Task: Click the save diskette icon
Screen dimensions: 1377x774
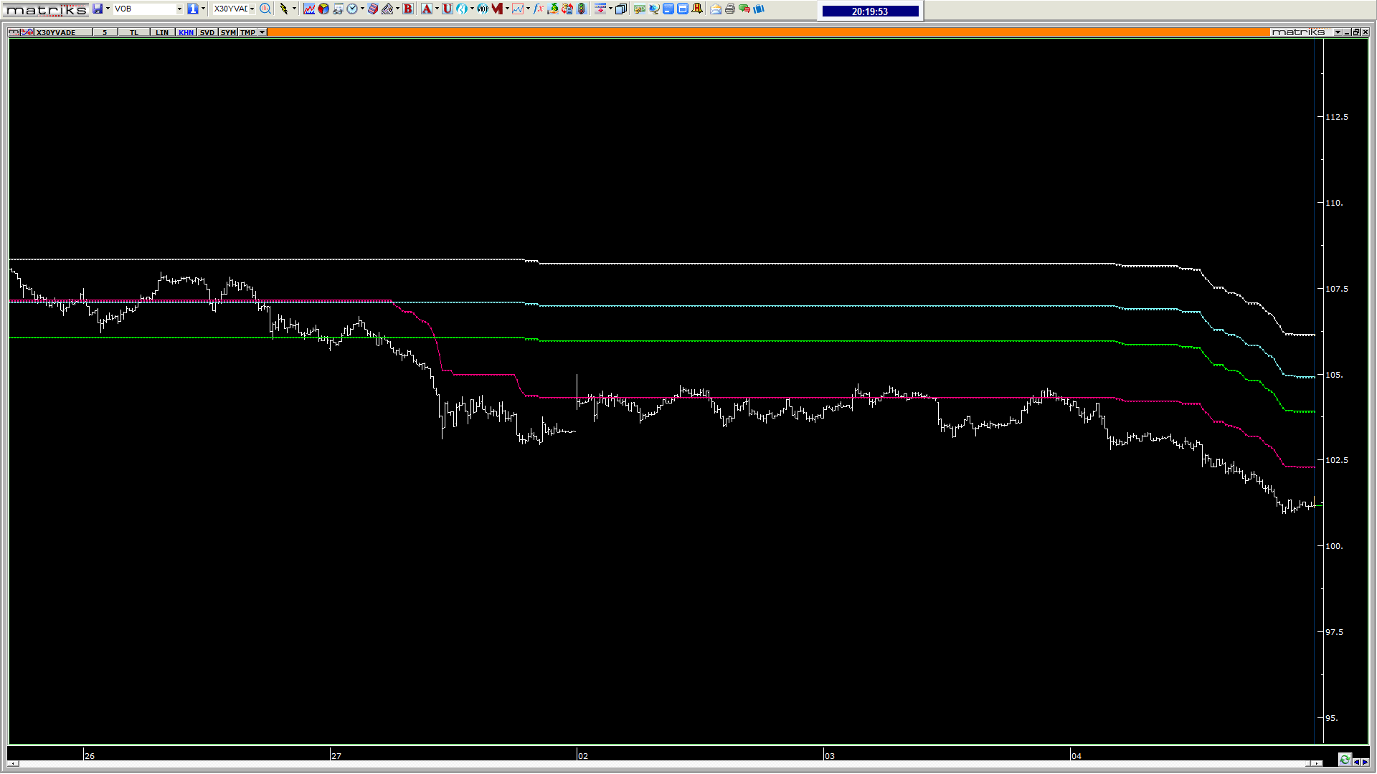Action: (x=97, y=9)
